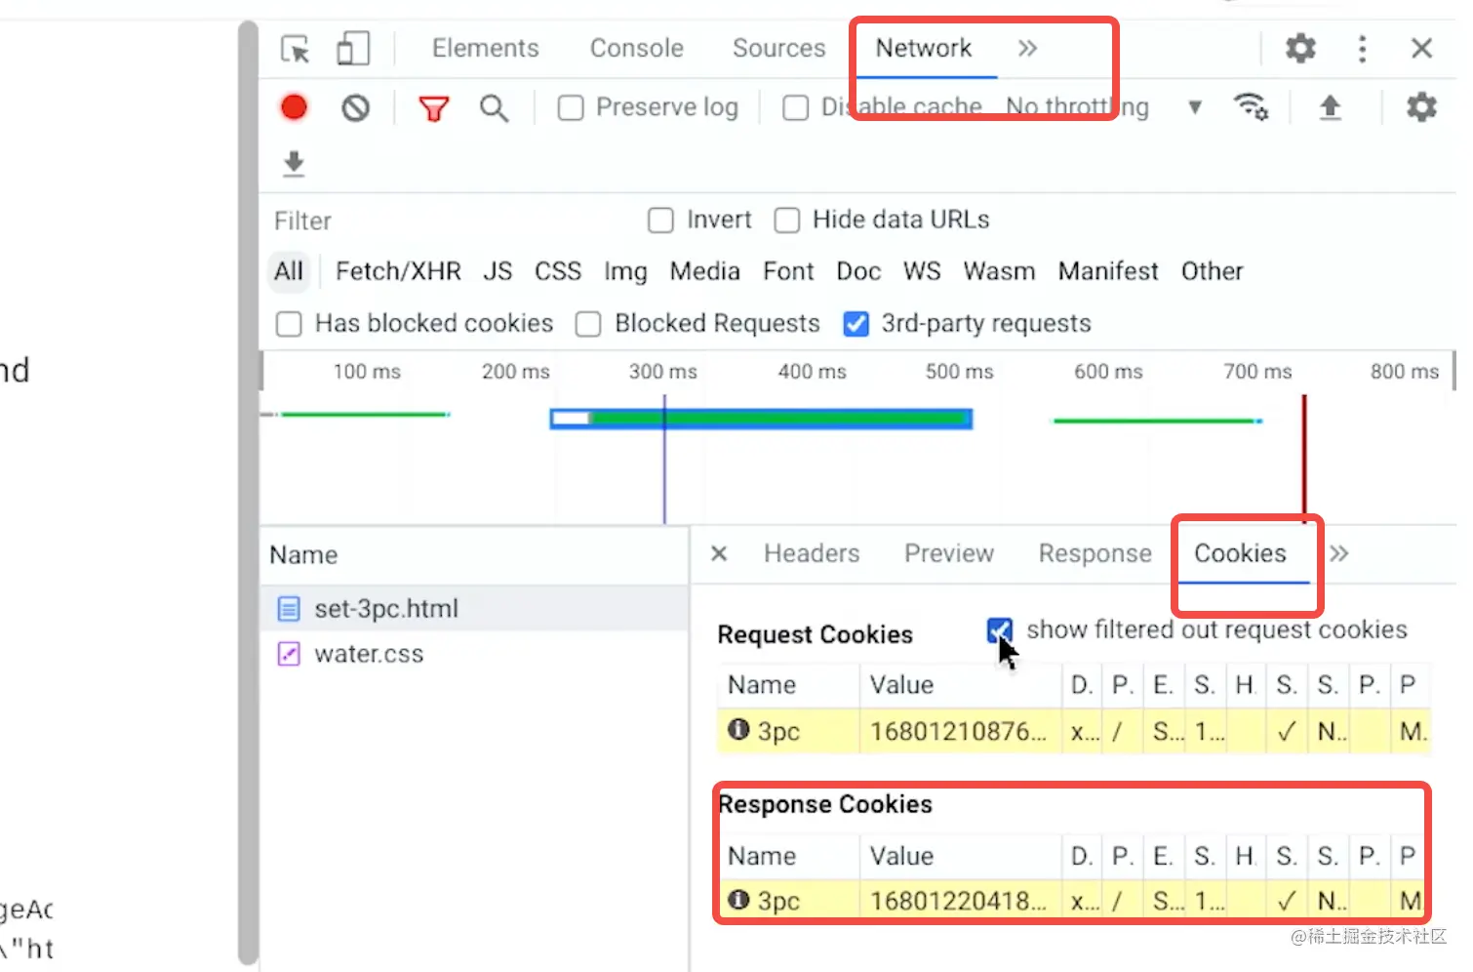Open the Headers detail tab
Viewport: 1473px width, 972px height.
click(812, 553)
